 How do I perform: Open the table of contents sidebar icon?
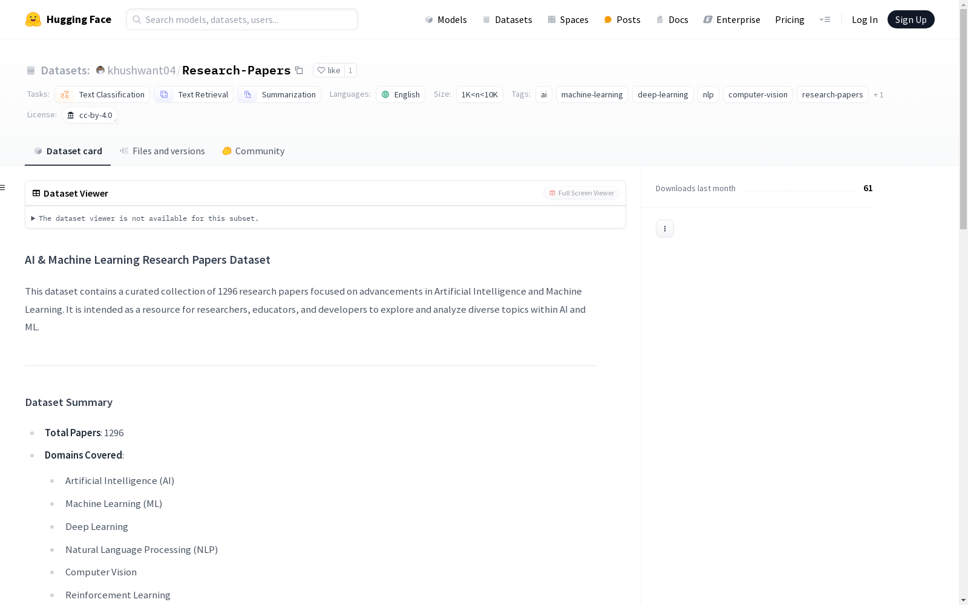3,188
